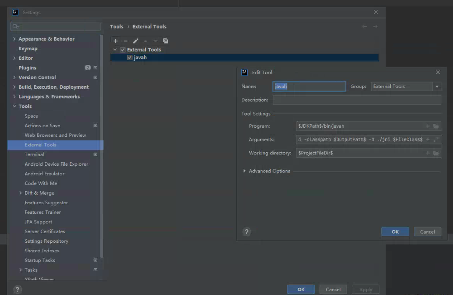Click project-level icon beside Version Control
The width and height of the screenshot is (453, 295).
click(x=95, y=77)
